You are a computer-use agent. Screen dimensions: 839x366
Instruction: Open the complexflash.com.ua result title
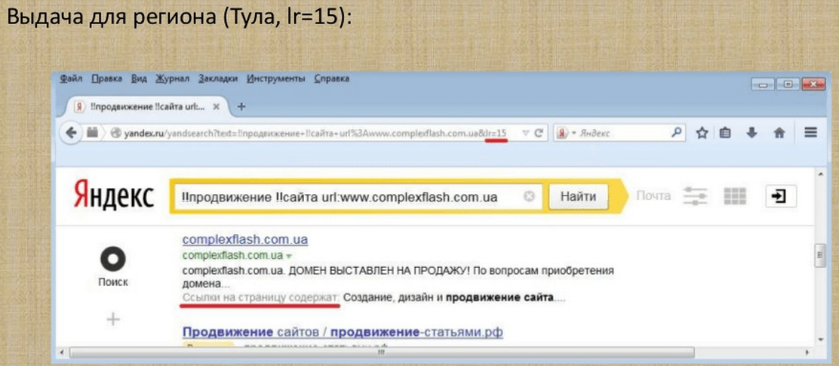245,239
